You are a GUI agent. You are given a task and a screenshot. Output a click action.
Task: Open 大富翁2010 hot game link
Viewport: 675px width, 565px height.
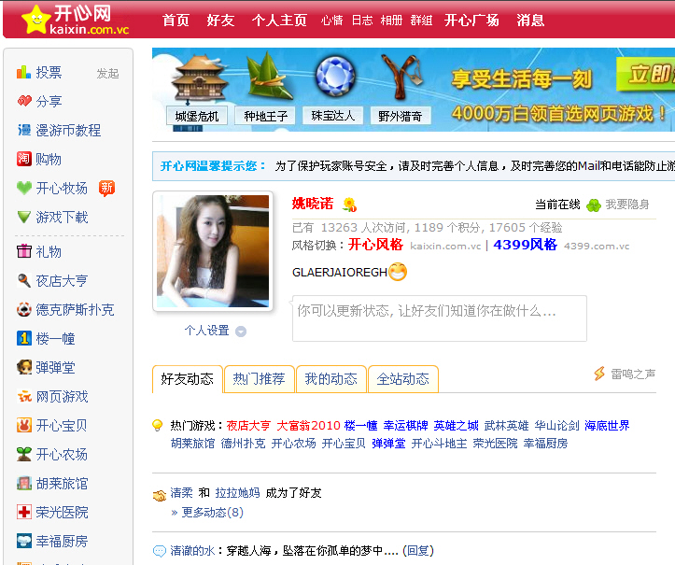308,426
